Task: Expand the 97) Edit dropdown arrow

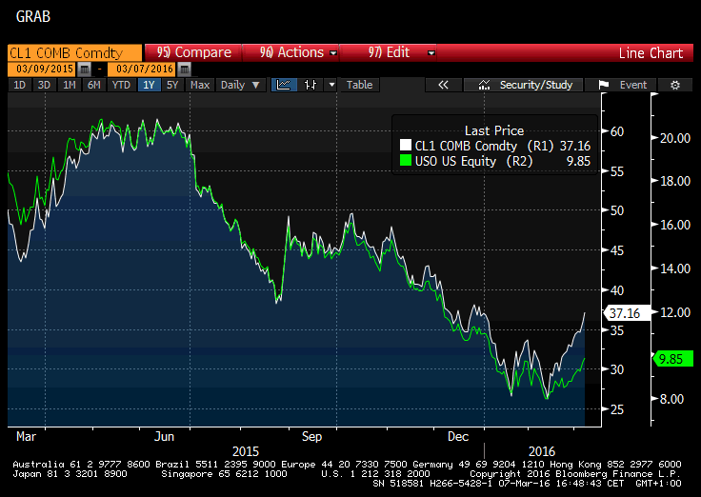Action: [x=431, y=52]
